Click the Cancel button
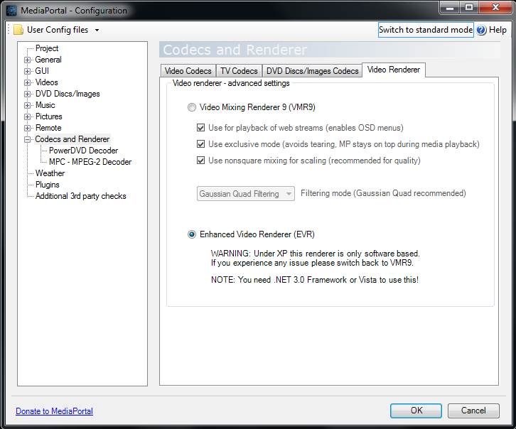The height and width of the screenshot is (429, 516). click(x=473, y=411)
